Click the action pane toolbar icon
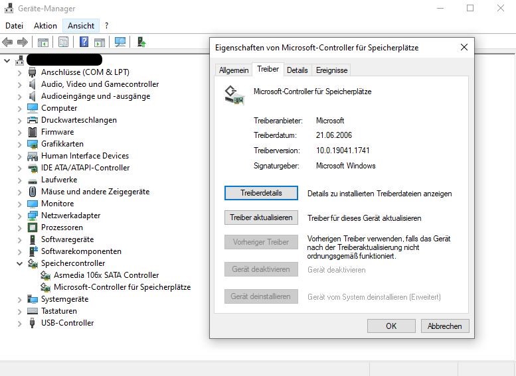The image size is (516, 376). click(100, 42)
